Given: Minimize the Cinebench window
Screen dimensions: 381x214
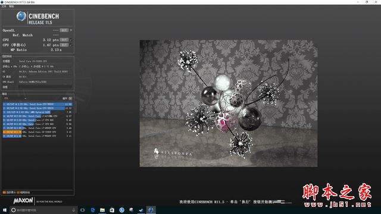Looking at the screenshot, I should pyautogui.click(x=358, y=2).
